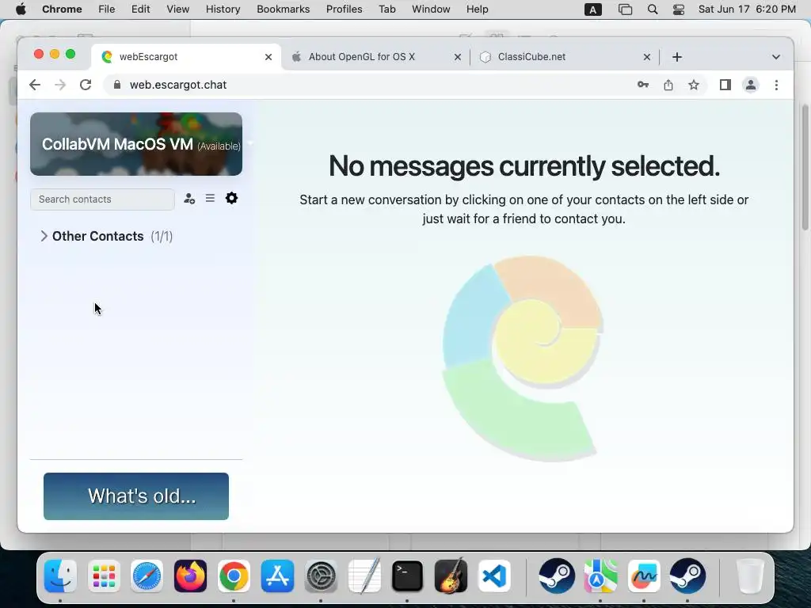The image size is (811, 608).
Task: Click the input source A icon in menu bar
Action: pyautogui.click(x=592, y=9)
